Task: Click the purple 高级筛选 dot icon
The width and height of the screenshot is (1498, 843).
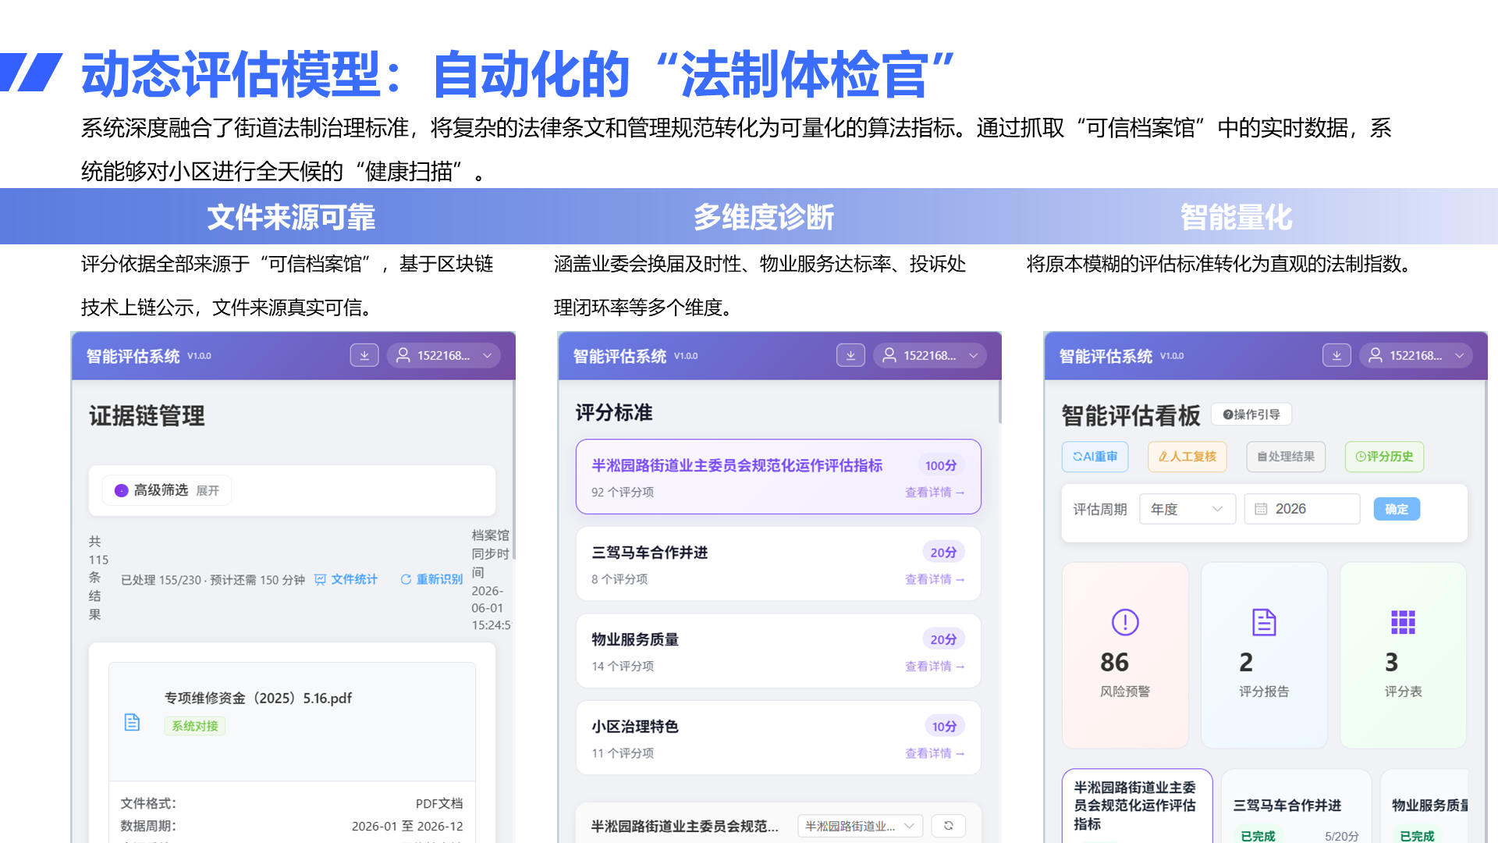Action: [x=122, y=490]
